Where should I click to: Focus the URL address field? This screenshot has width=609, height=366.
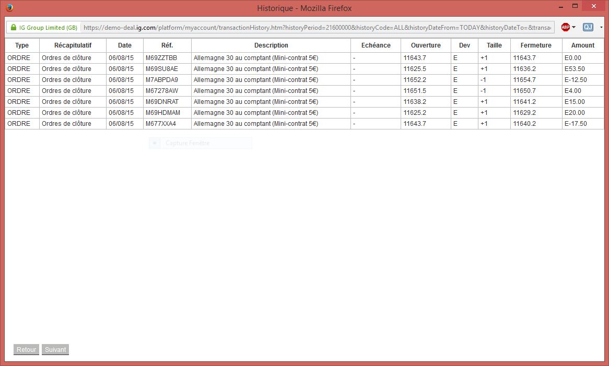click(317, 28)
